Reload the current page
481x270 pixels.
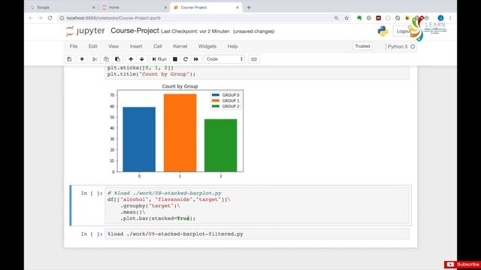pyautogui.click(x=50, y=18)
